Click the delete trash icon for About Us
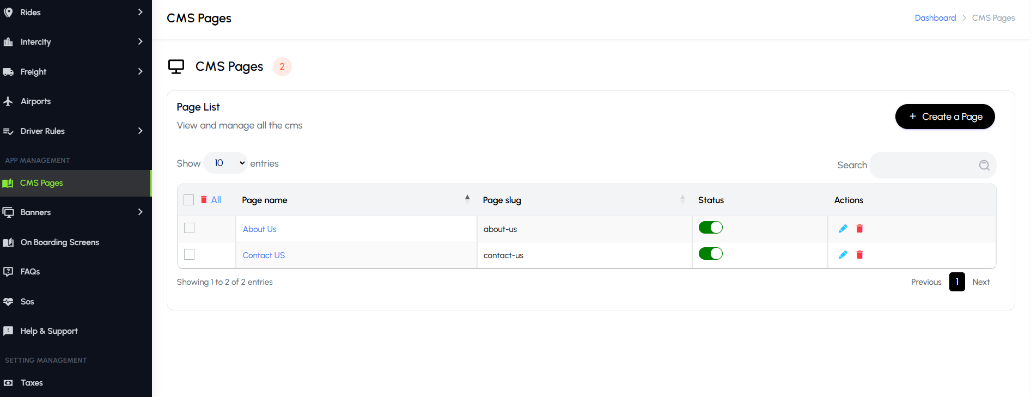 point(859,229)
